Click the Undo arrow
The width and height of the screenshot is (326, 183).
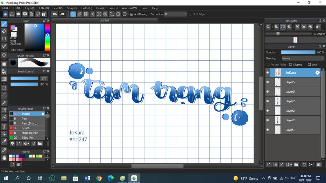pyautogui.click(x=55, y=14)
